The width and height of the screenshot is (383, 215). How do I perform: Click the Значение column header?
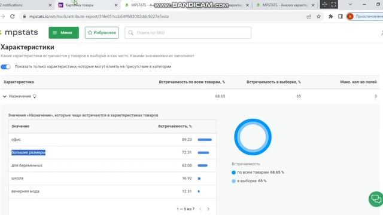[20, 126]
